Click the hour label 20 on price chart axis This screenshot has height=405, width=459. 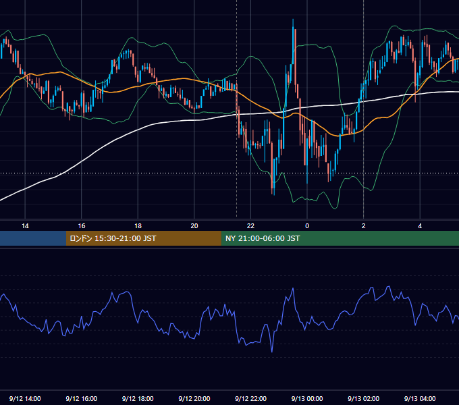194,226
